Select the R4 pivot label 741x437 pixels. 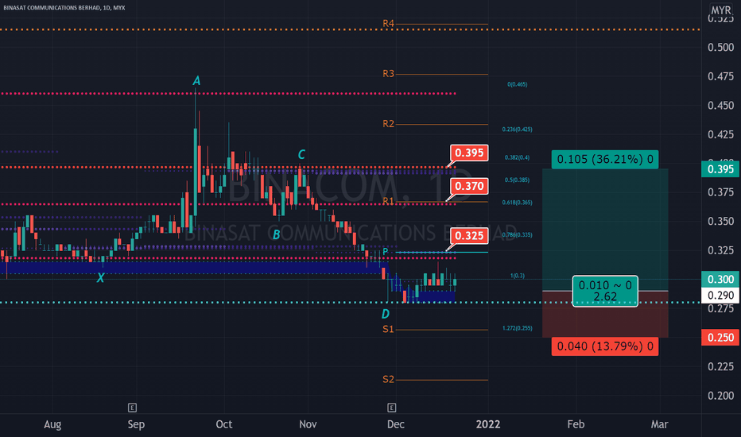point(388,23)
